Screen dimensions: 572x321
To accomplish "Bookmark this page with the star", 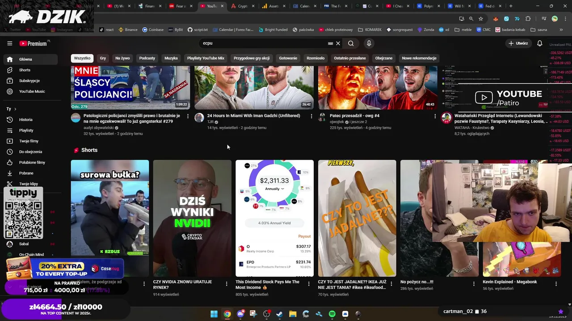I will [x=481, y=19].
